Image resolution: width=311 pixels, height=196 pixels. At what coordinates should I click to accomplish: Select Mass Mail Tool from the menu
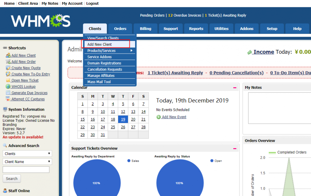pos(110,82)
